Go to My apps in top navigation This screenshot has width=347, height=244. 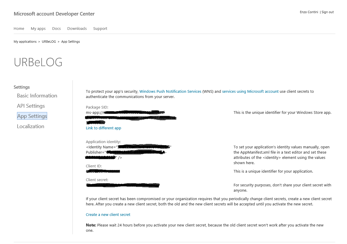coord(38,28)
